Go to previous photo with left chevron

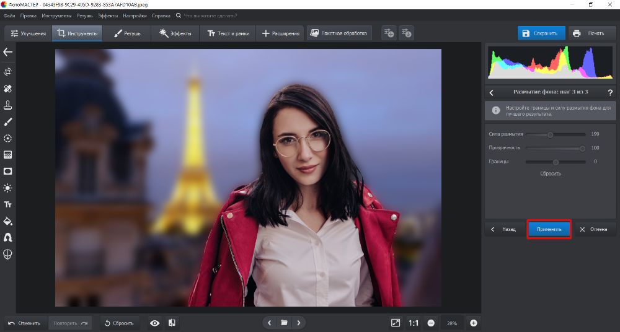269,323
